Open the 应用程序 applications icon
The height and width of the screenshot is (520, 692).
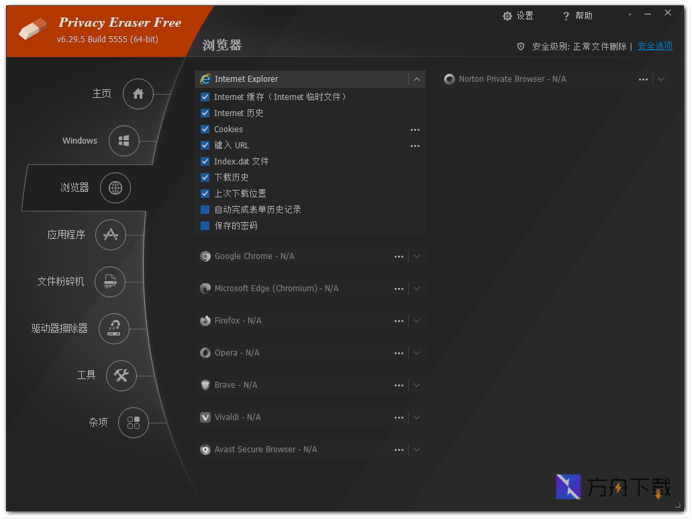(x=111, y=235)
